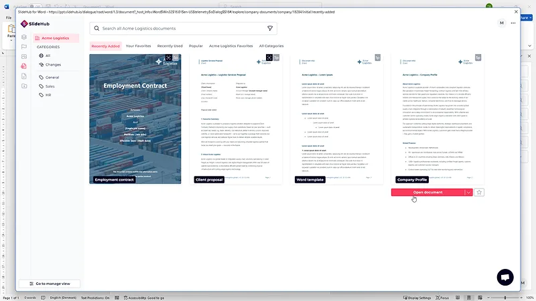Favorite Company Profile with the star icon
The width and height of the screenshot is (536, 301).
click(479, 193)
